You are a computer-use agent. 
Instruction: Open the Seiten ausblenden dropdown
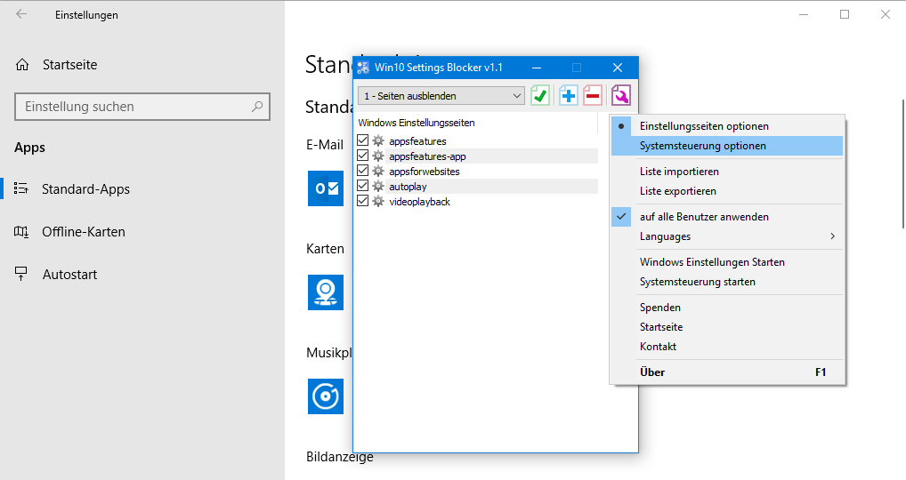441,96
